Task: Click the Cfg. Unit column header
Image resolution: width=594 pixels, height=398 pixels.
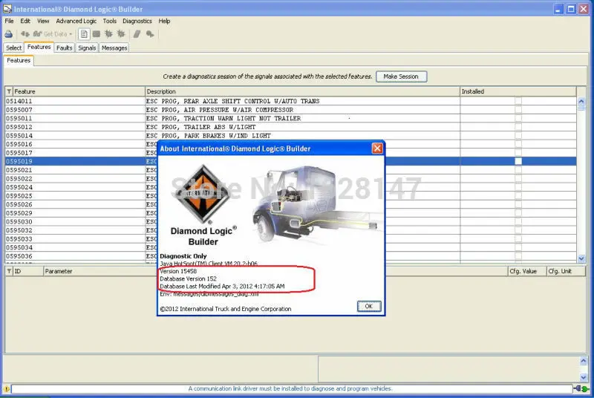Action: (x=566, y=271)
